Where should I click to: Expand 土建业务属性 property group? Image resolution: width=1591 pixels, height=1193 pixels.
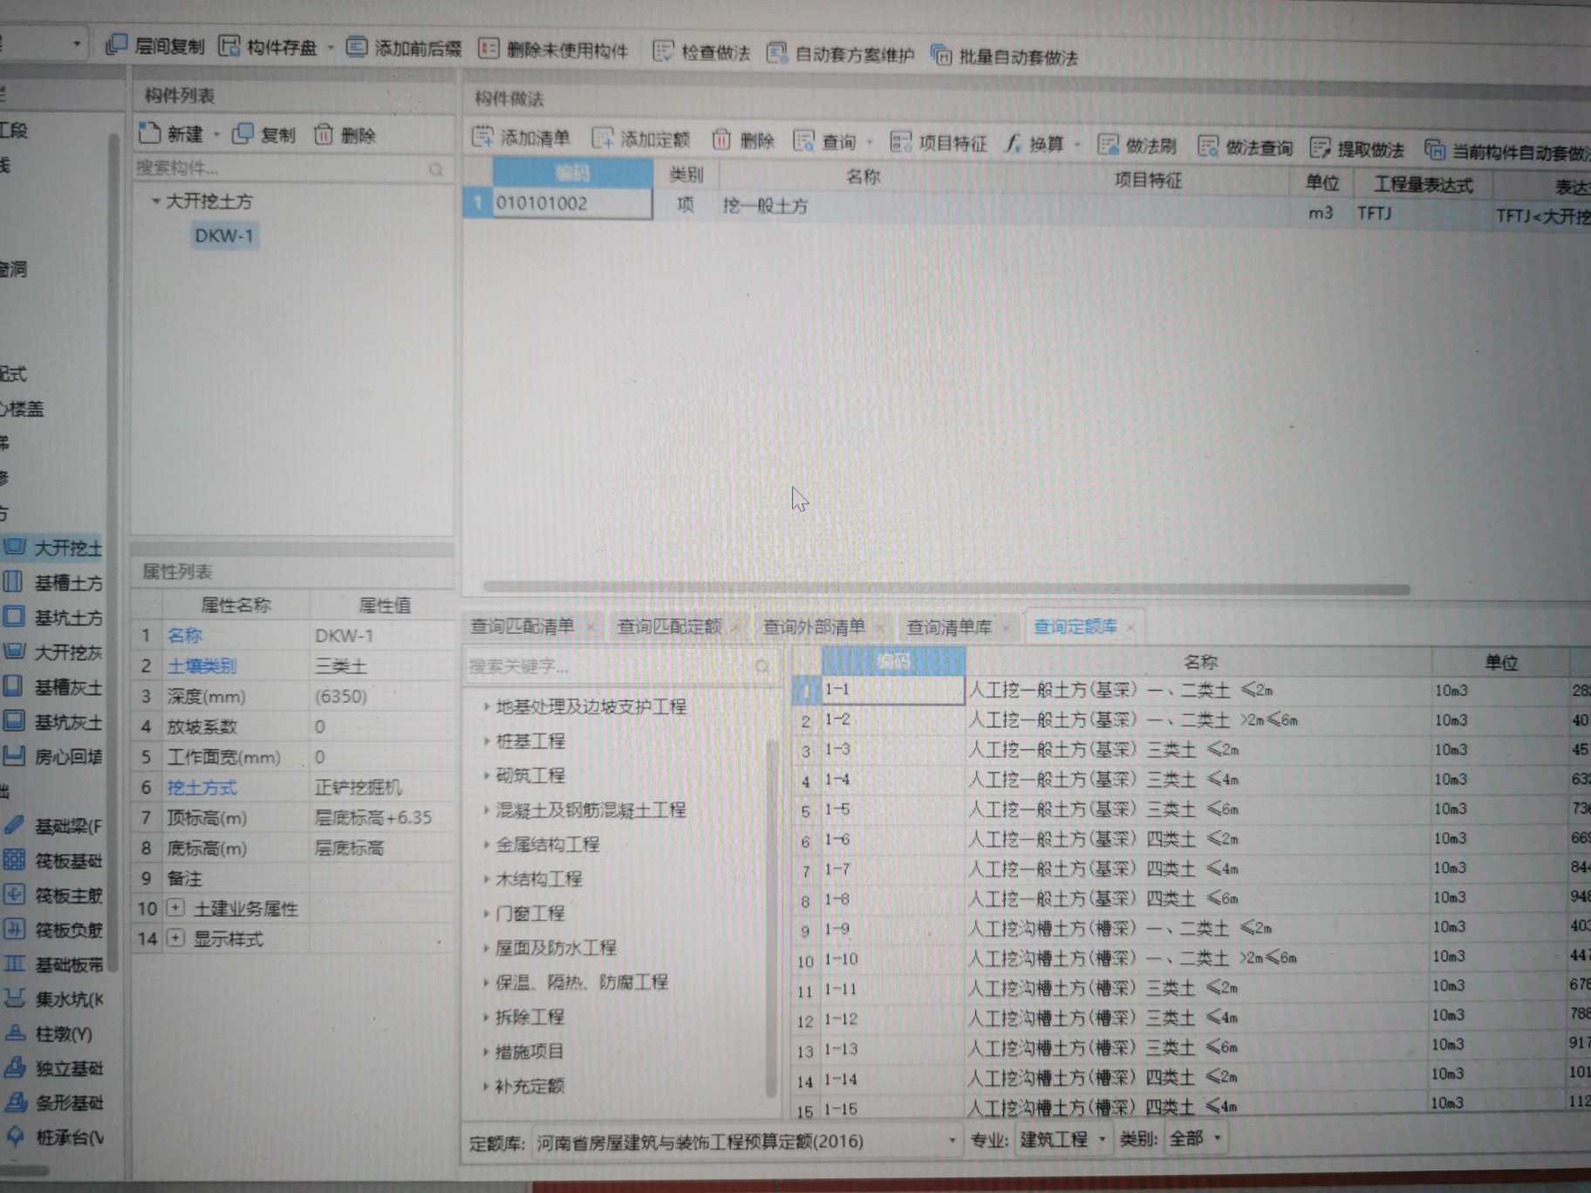(x=175, y=909)
